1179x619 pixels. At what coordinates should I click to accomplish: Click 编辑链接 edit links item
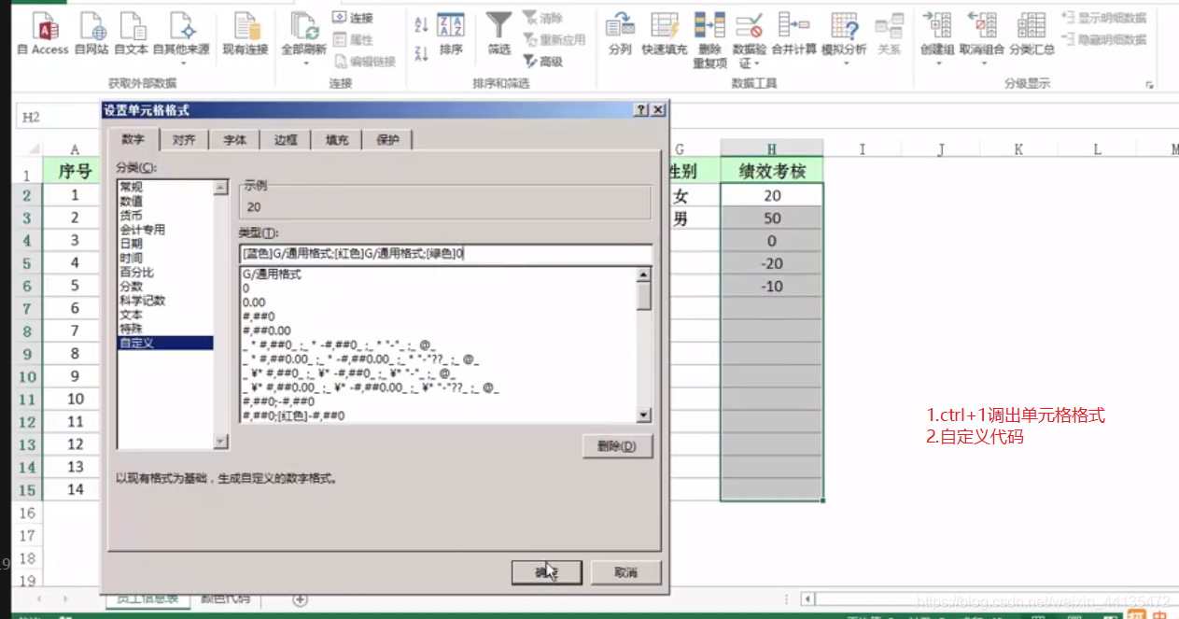pos(364,61)
